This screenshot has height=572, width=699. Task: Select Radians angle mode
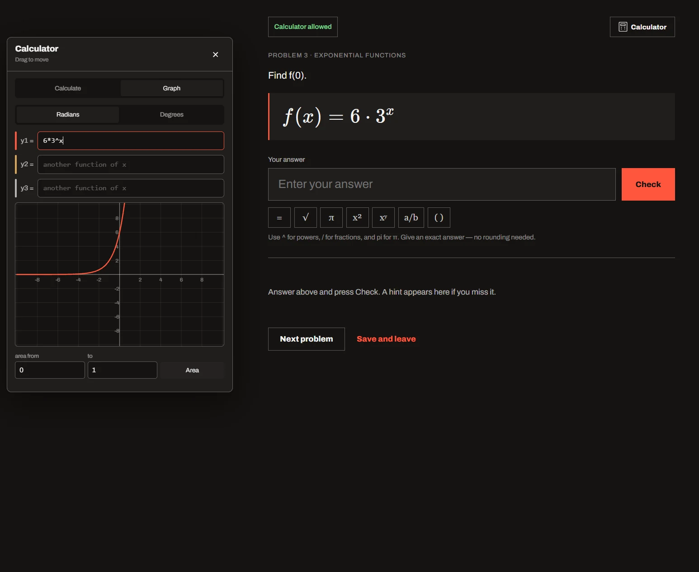(x=68, y=114)
